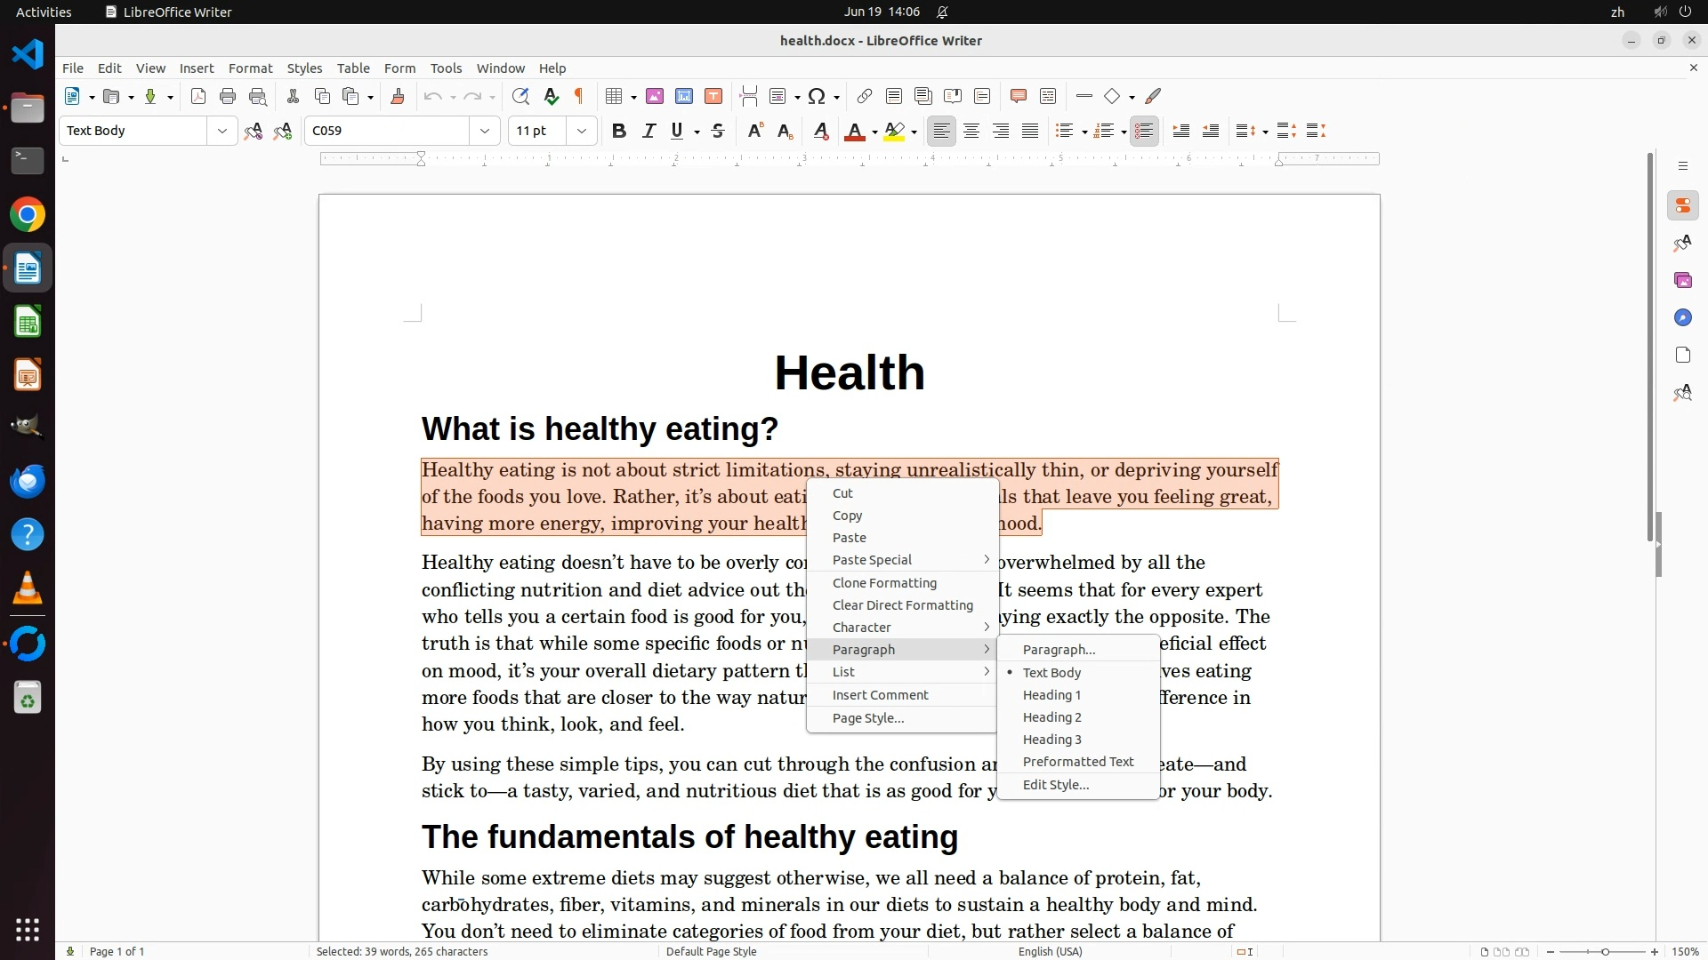Viewport: 1708px width, 960px height.
Task: Click the Clone Formatting paintbrush icon
Action: tap(398, 97)
